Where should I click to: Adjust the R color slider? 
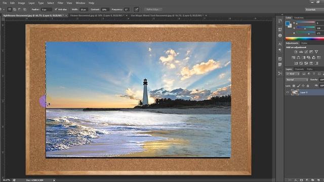click(306, 23)
